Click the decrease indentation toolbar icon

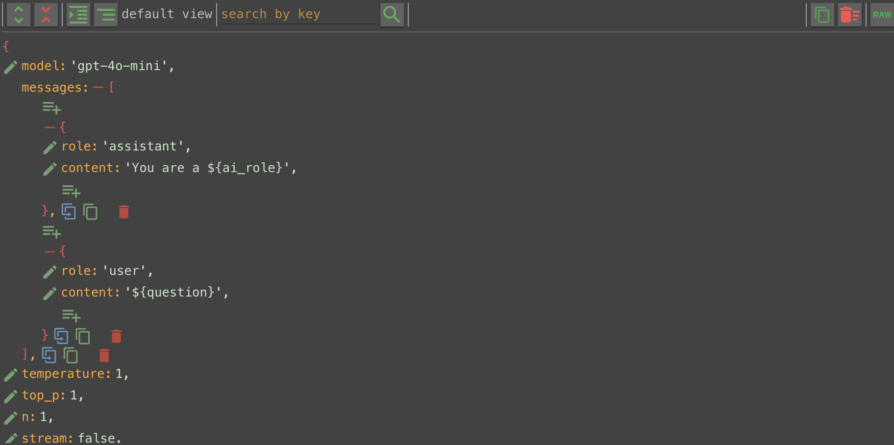pyautogui.click(x=106, y=15)
